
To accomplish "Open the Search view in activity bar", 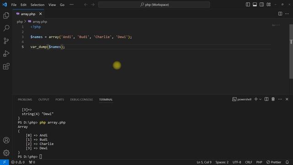I will tap(6, 28).
